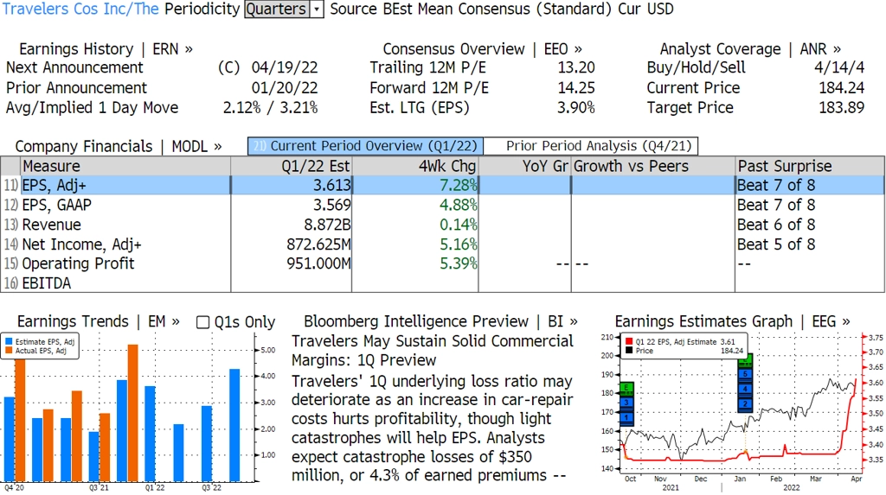Viewport: 886px width, 495px height.
Task: Select the EPS, Adj+ row
Action: tap(442, 185)
